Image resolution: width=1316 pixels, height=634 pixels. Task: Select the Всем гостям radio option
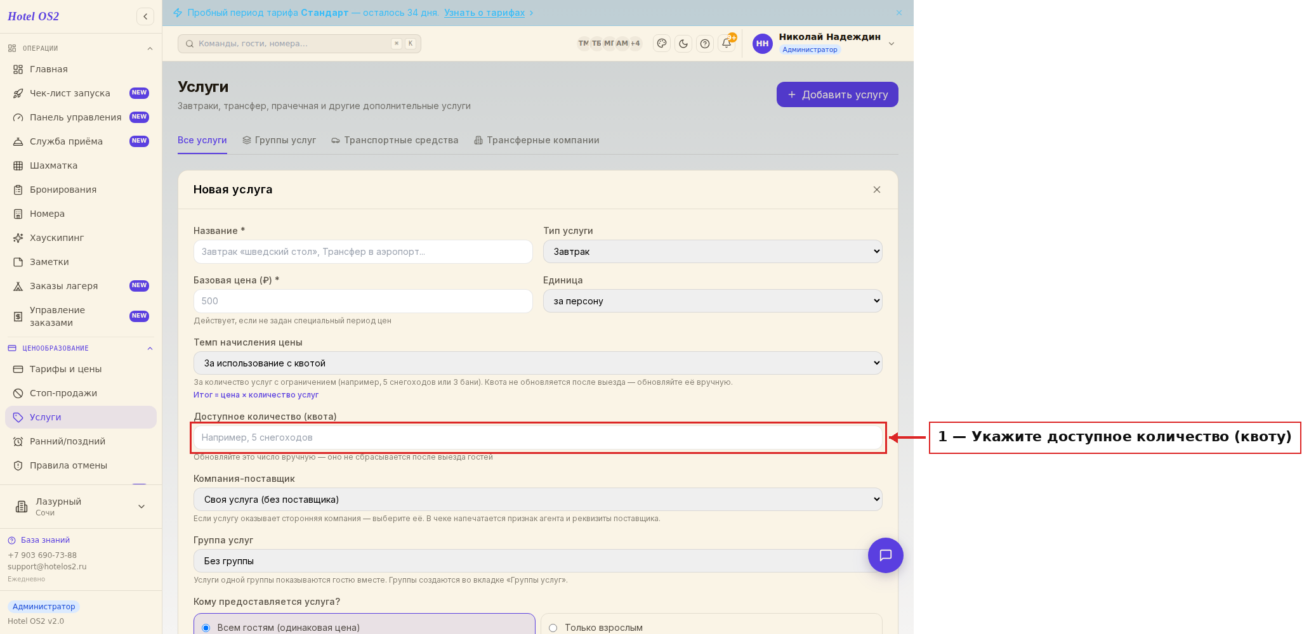(364, 626)
